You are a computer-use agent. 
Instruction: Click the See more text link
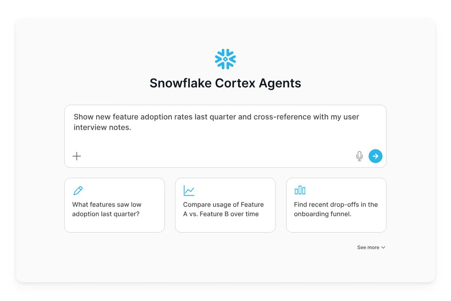pyautogui.click(x=368, y=248)
